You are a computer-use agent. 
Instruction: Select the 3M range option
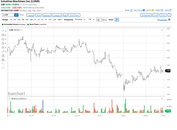click(x=23, y=20)
